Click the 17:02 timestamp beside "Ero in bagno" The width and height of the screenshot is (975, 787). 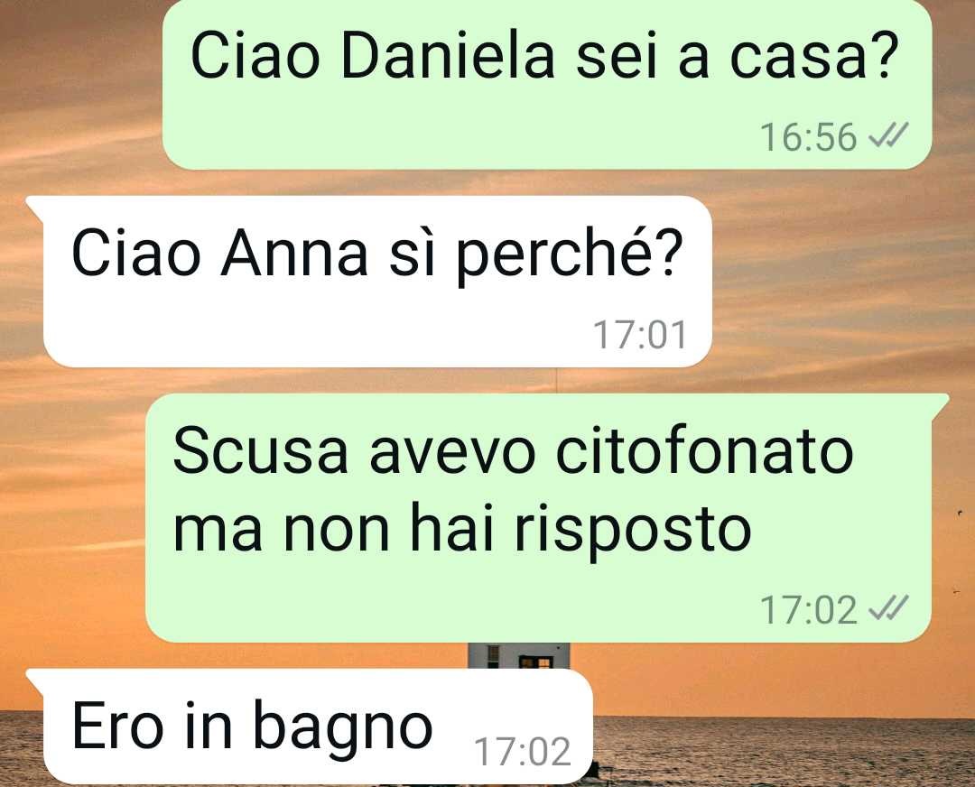pos(523,751)
